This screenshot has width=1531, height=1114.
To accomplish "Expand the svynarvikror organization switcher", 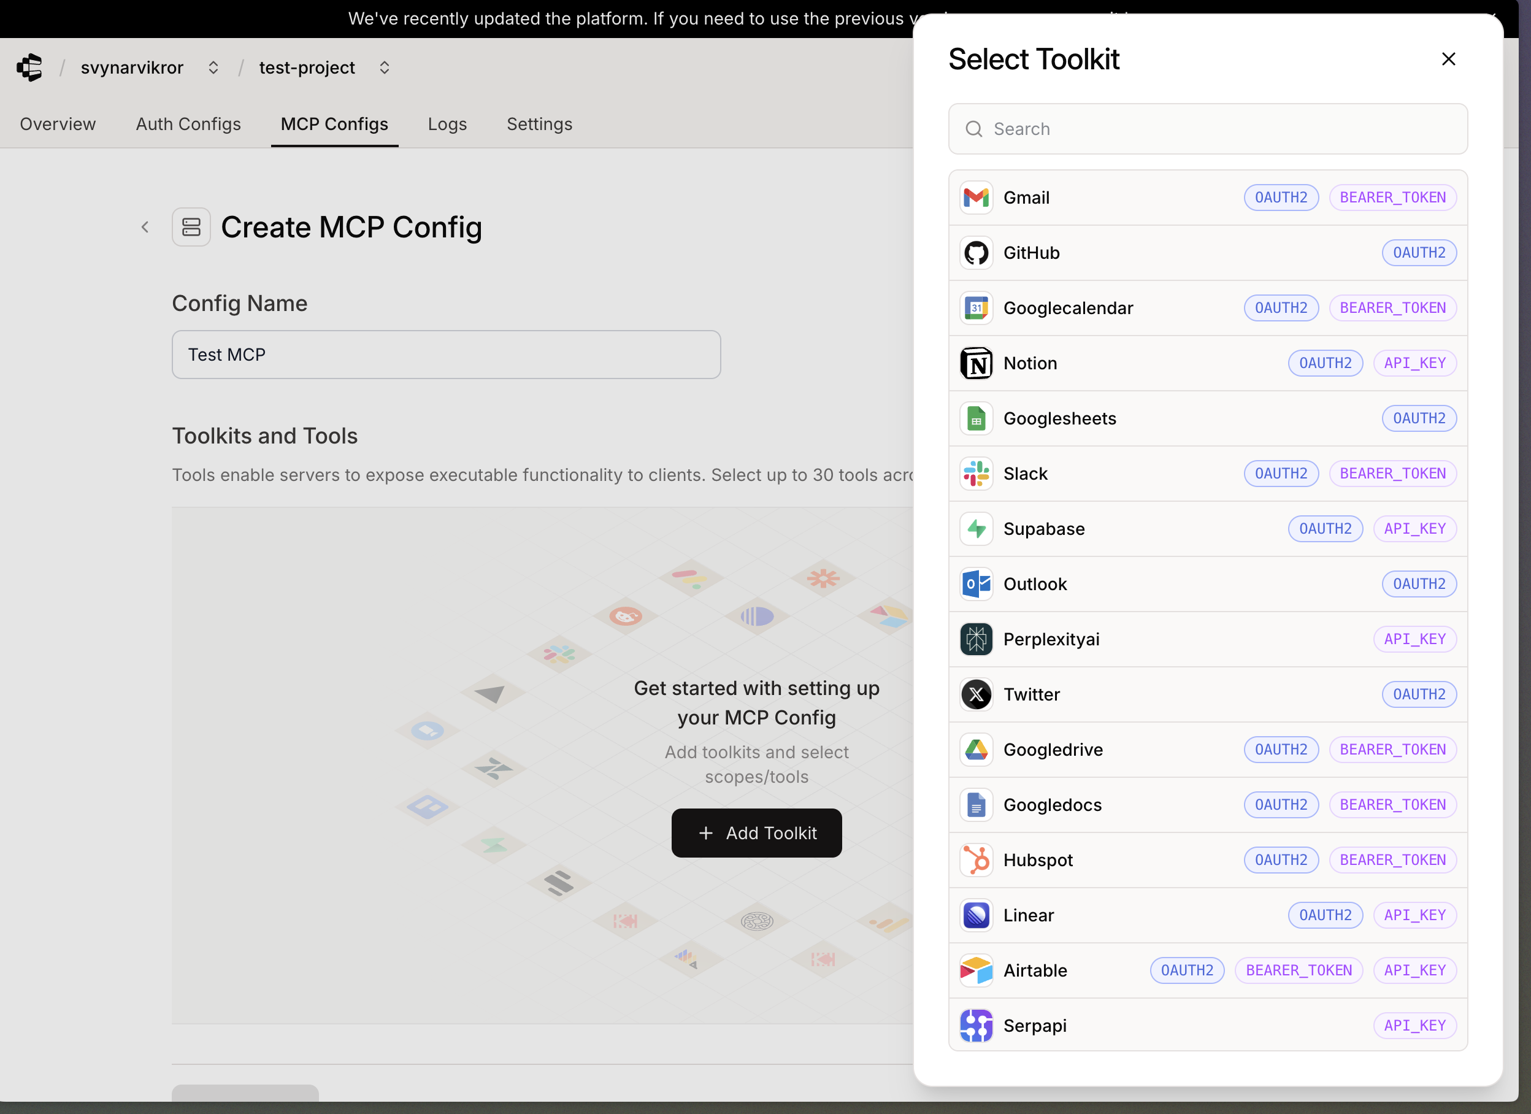I will (x=213, y=67).
